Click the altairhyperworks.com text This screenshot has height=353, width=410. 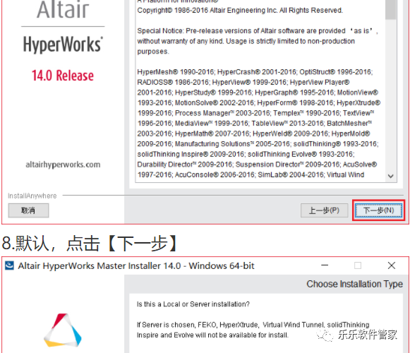click(63, 164)
